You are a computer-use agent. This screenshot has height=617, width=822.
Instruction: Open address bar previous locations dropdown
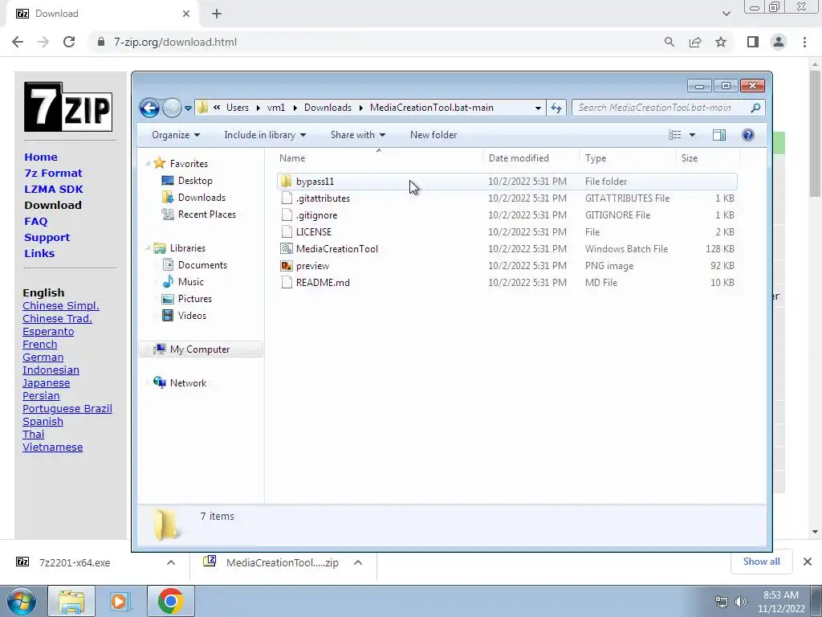click(538, 108)
